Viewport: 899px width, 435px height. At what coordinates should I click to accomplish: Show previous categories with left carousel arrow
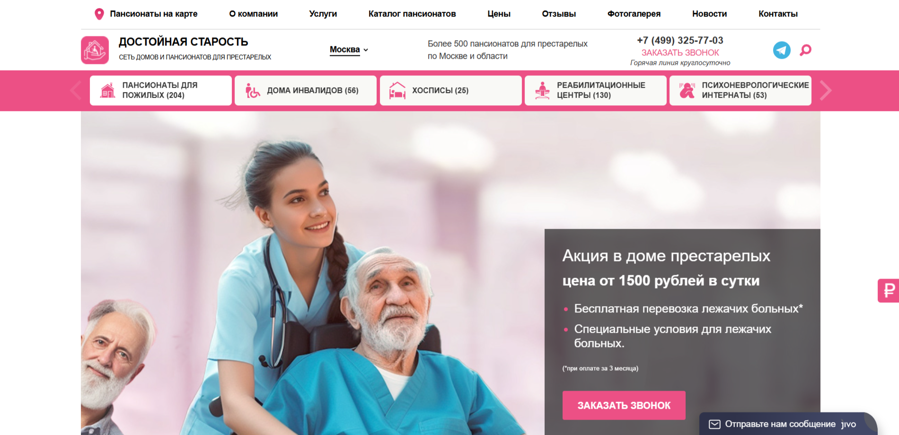click(76, 90)
